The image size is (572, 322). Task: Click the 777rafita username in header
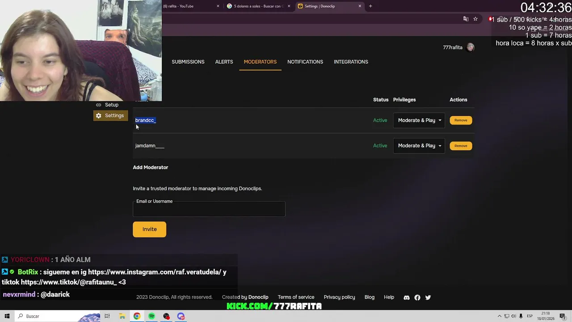point(453,47)
